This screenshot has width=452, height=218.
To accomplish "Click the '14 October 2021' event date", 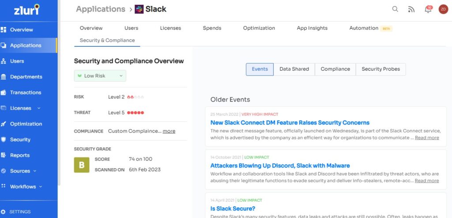I will click(226, 158).
